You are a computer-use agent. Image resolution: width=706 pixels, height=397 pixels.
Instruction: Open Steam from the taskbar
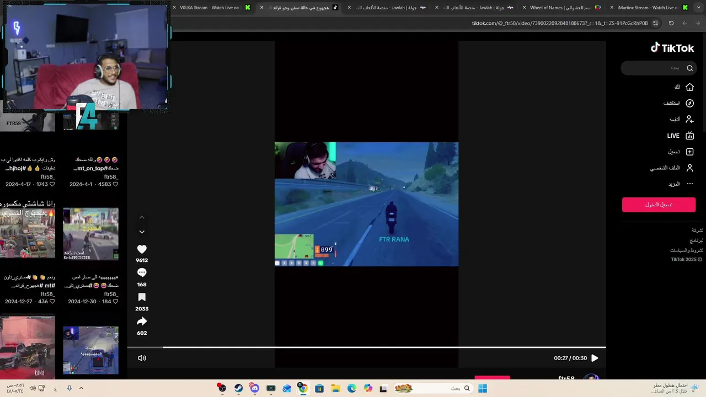coord(238,389)
